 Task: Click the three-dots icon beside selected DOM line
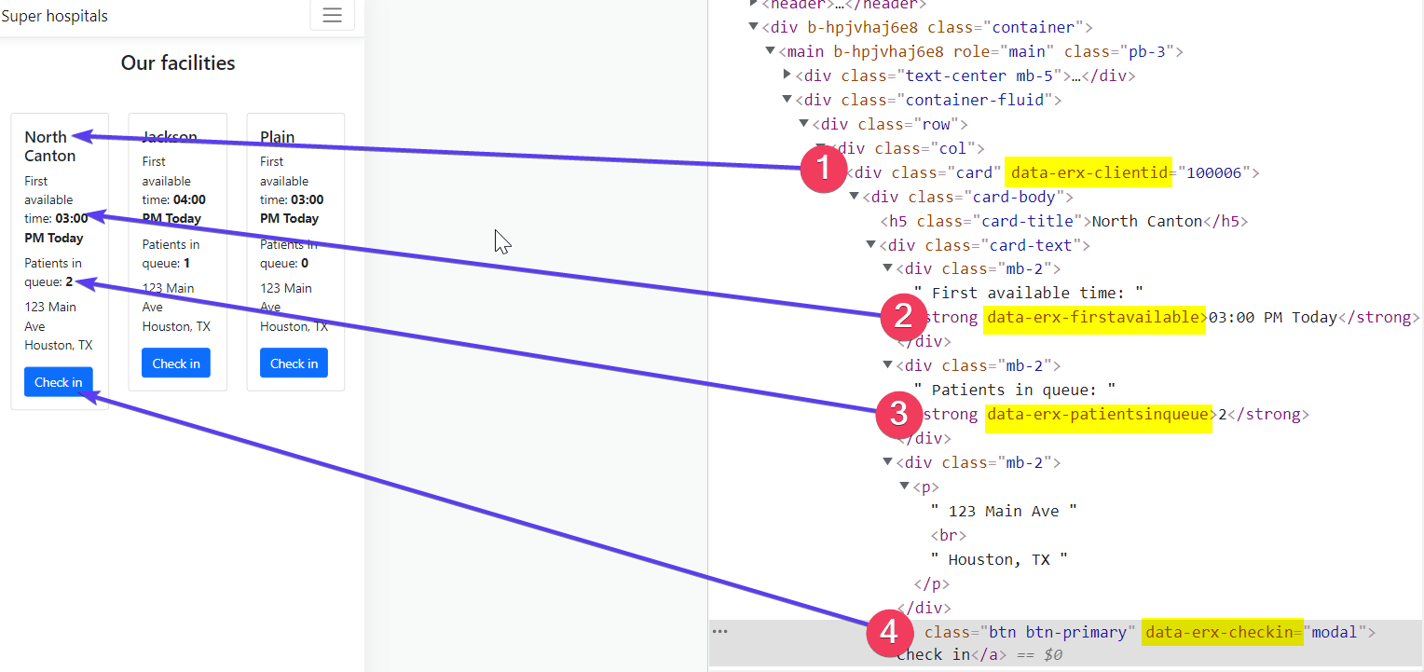[x=719, y=632]
